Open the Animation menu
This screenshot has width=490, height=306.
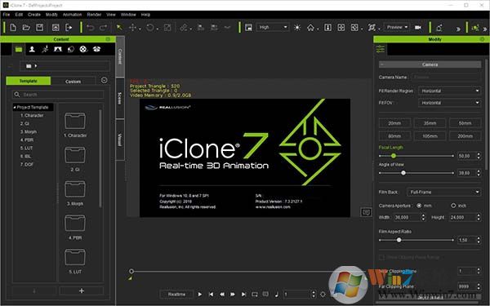tap(72, 15)
